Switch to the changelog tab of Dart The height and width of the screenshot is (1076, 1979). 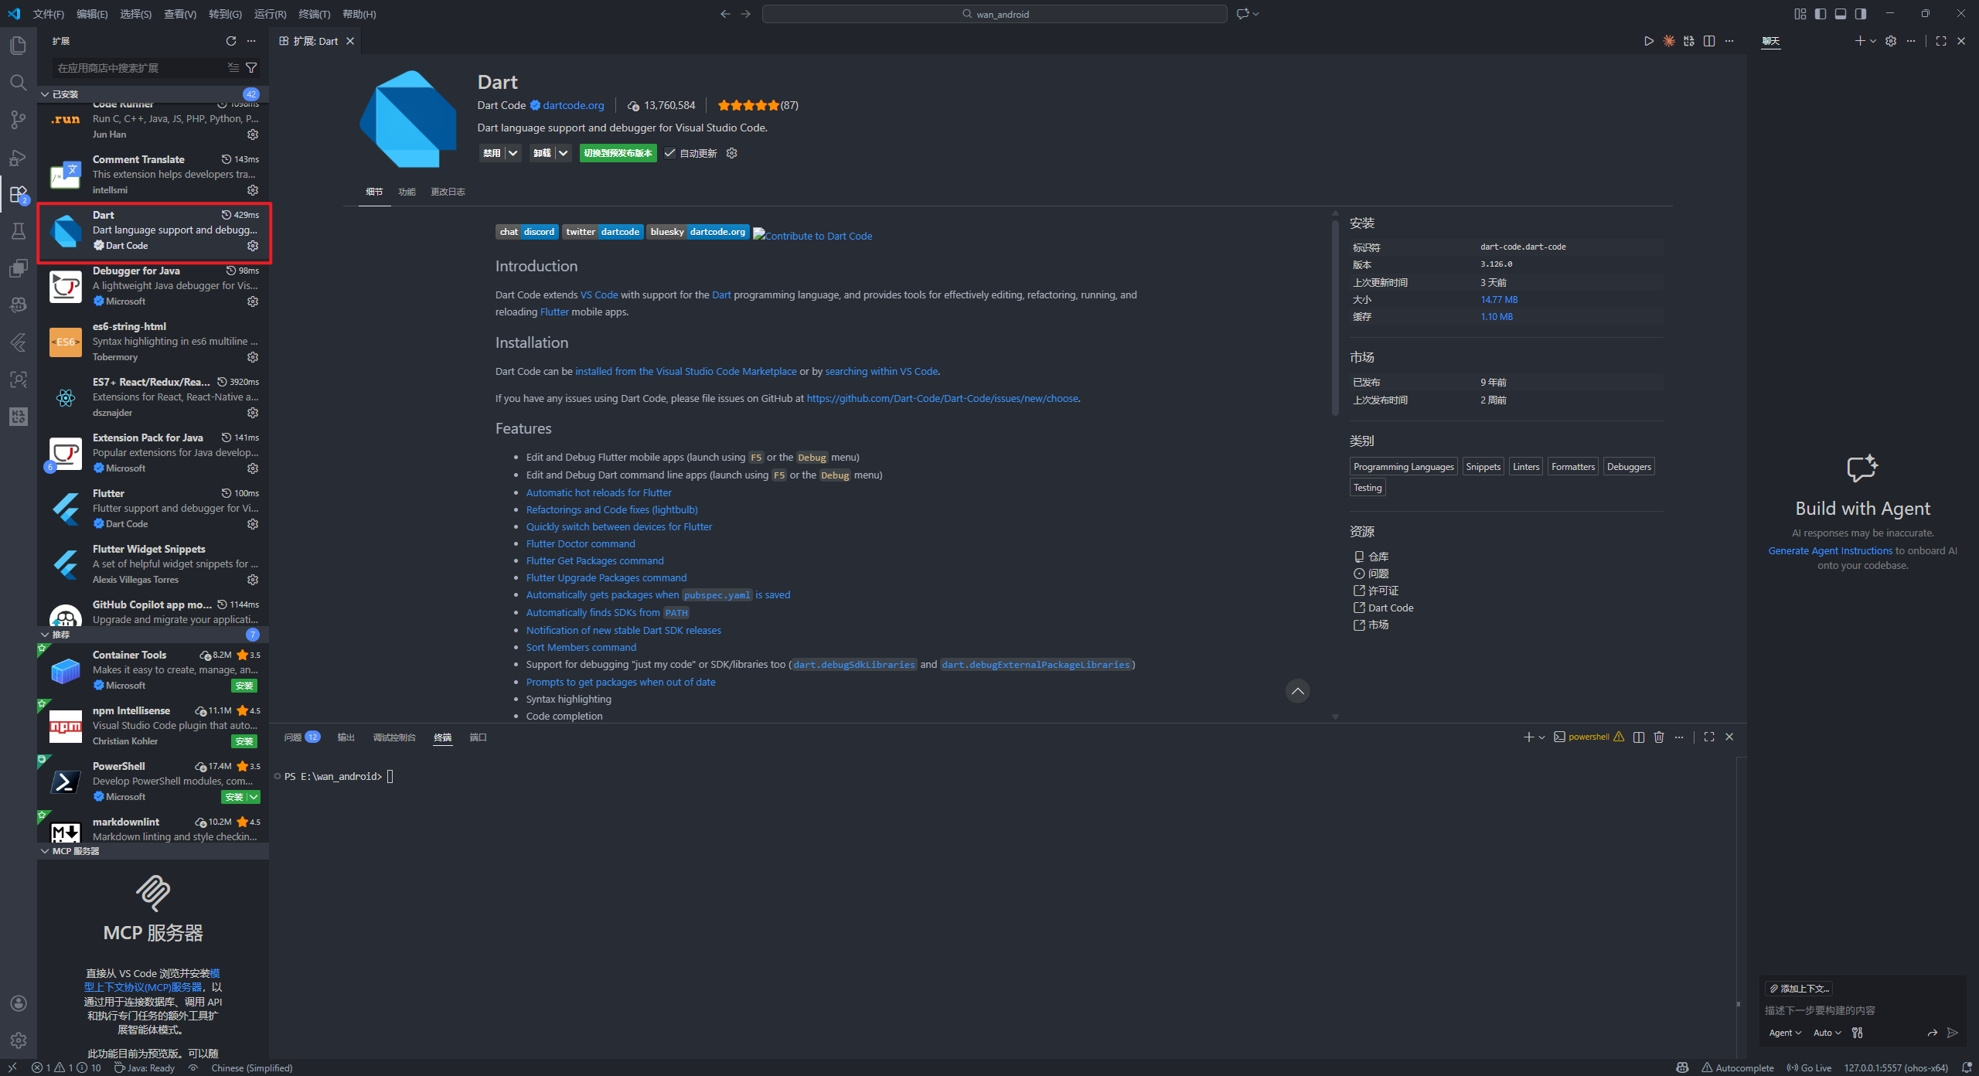[x=448, y=192]
